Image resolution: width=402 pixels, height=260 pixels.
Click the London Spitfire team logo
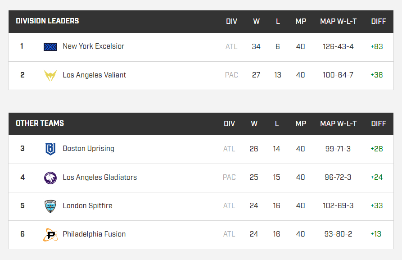50,206
